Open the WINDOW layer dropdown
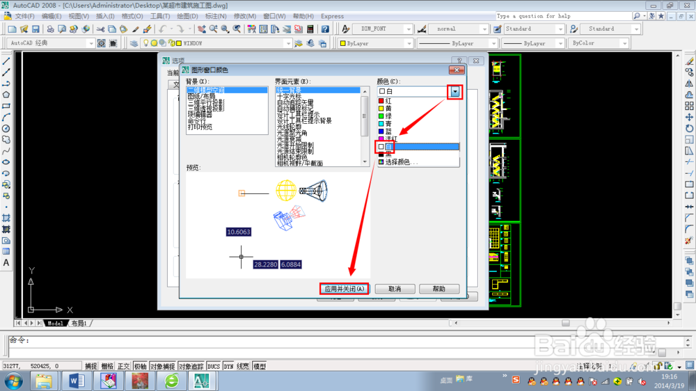This screenshot has width=696, height=391. click(287, 43)
